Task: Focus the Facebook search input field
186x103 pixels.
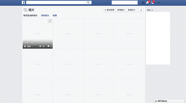Action: click(56, 2)
